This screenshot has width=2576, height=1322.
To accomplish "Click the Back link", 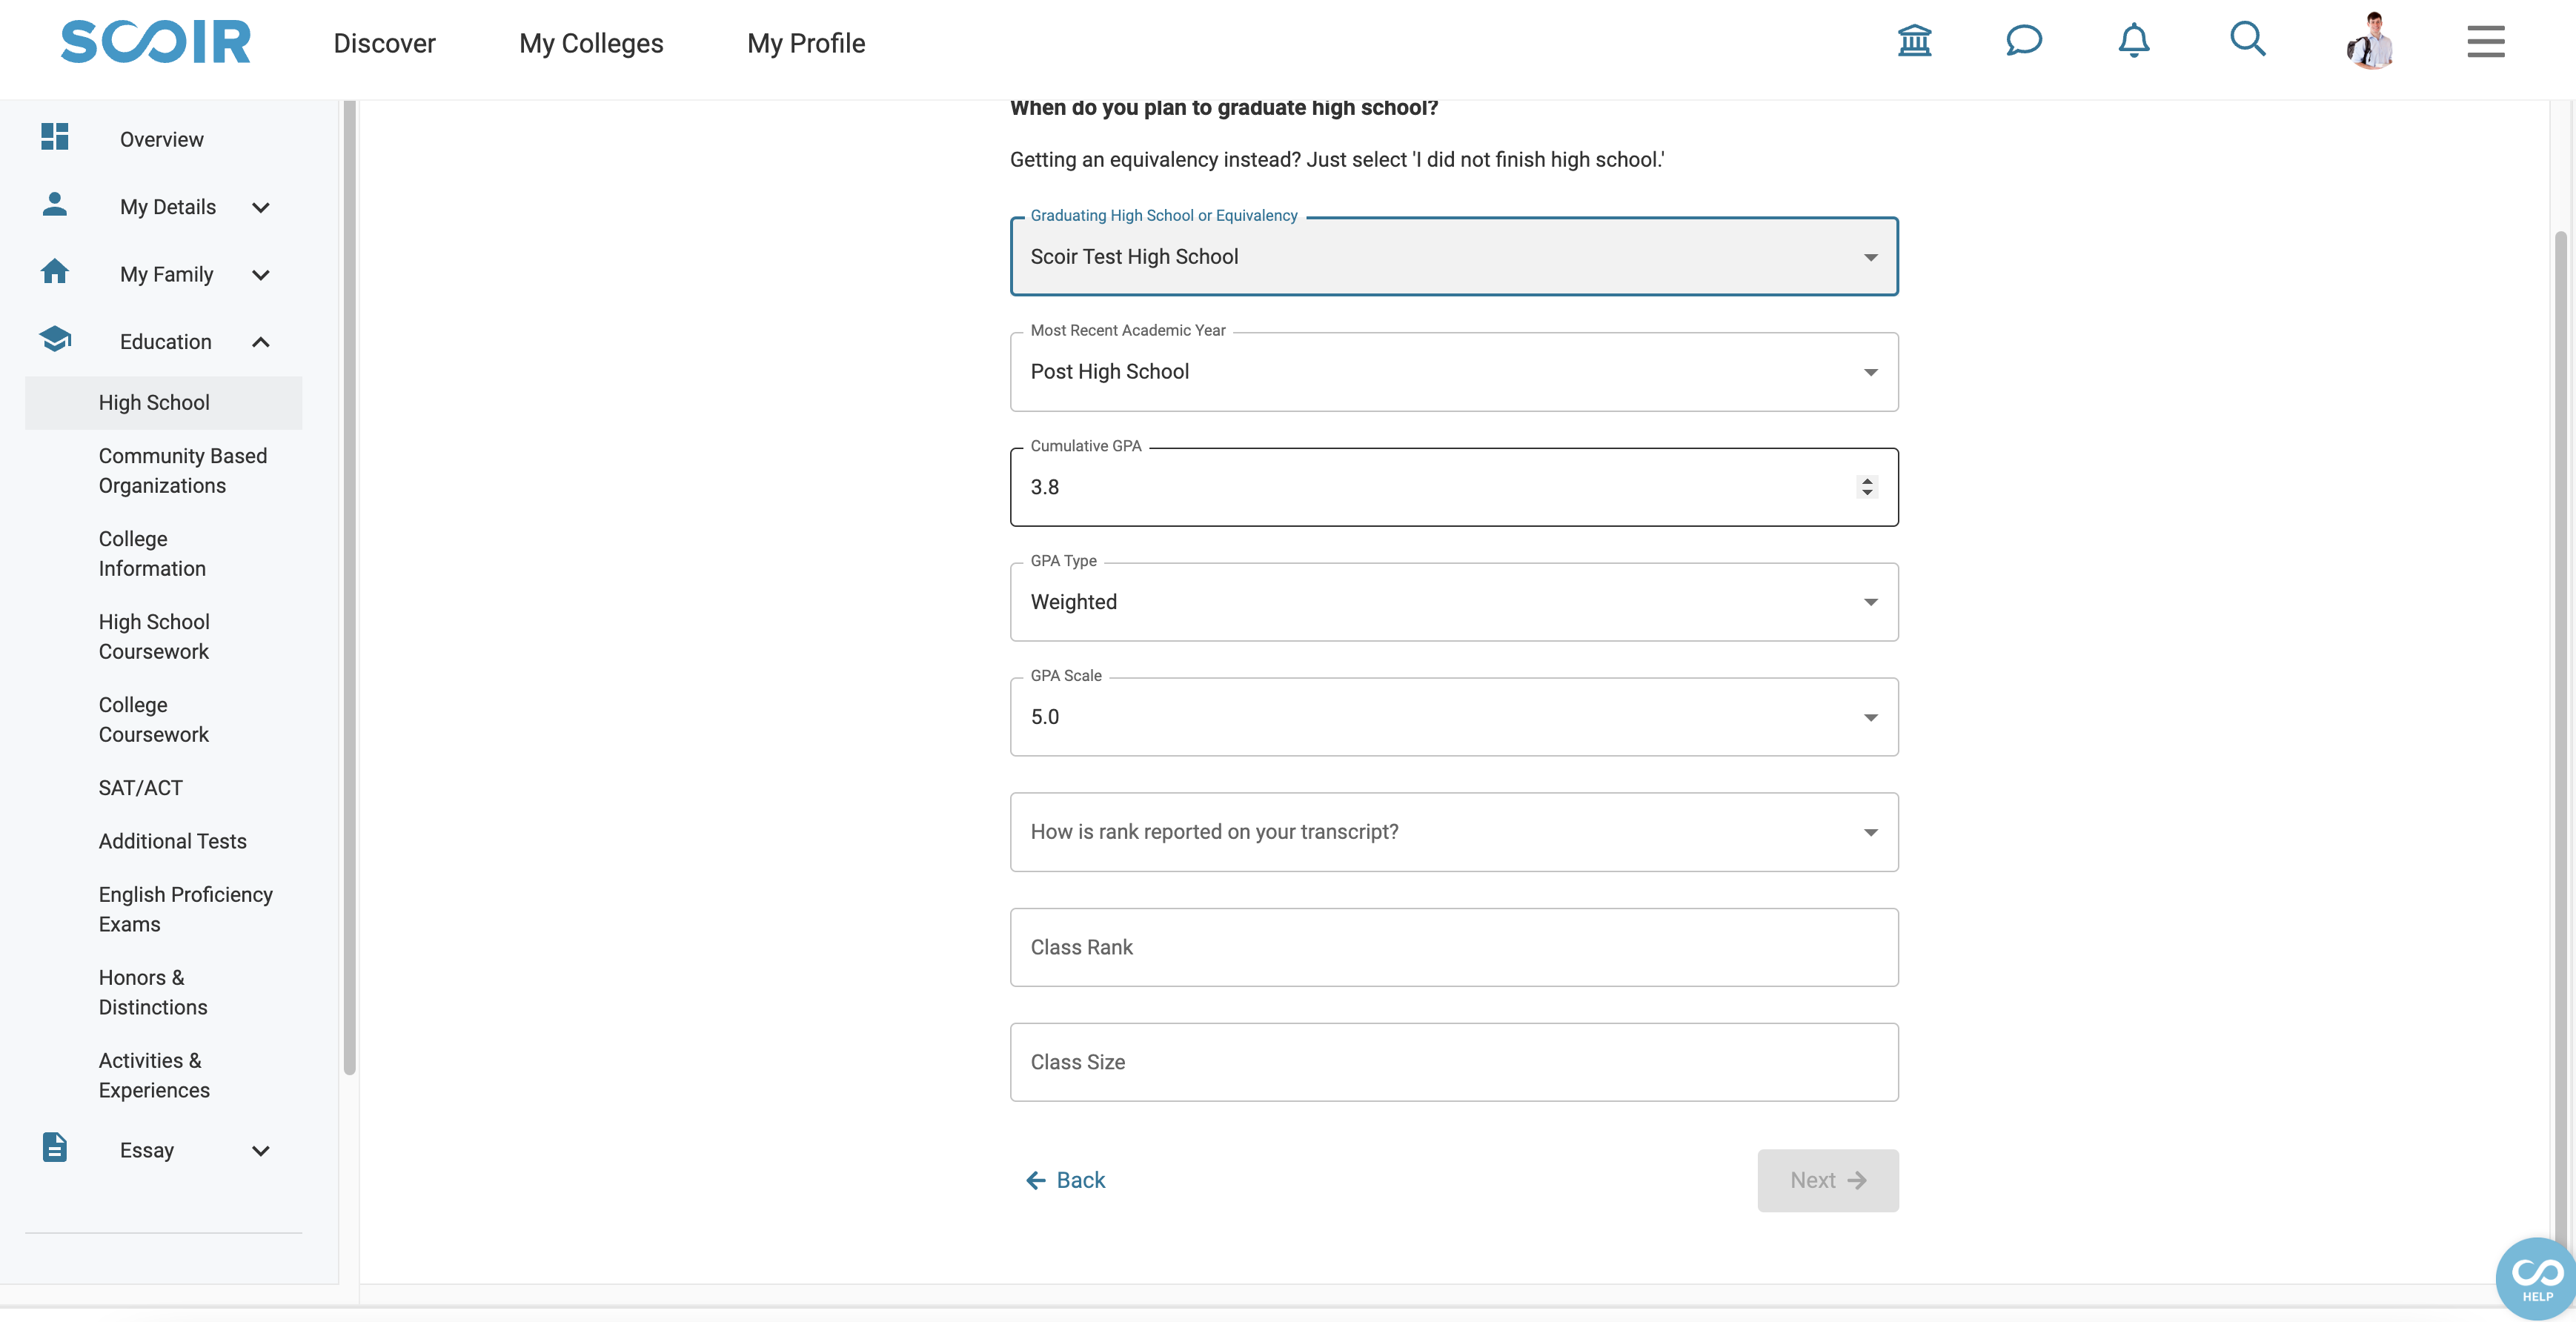I will tap(1066, 1181).
